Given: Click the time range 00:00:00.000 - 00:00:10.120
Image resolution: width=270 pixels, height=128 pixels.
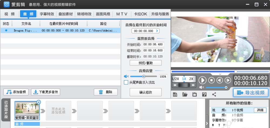Looking at the screenshot, I should coord(63,31).
